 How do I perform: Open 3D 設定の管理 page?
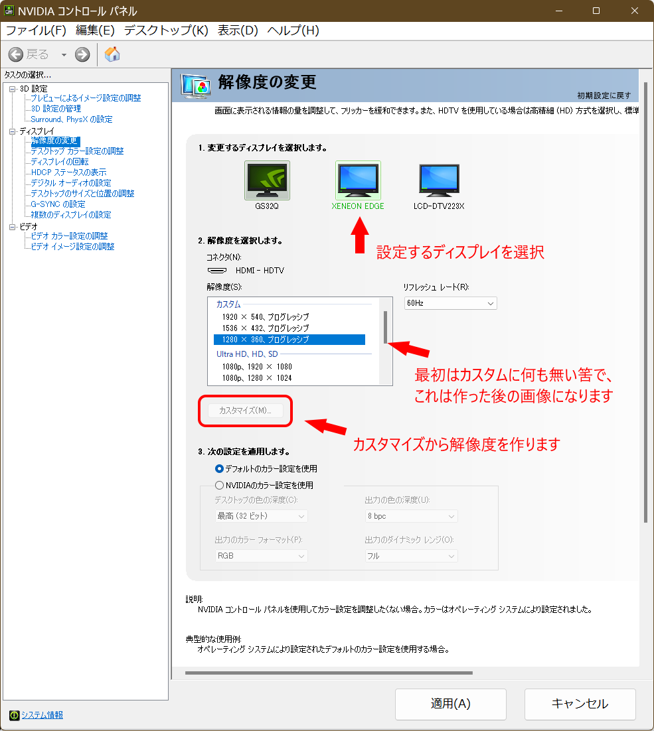56,109
